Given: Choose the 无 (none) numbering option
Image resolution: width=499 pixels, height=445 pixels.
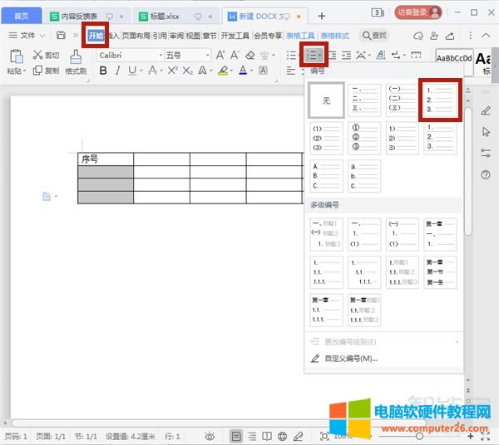Looking at the screenshot, I should coord(327,100).
